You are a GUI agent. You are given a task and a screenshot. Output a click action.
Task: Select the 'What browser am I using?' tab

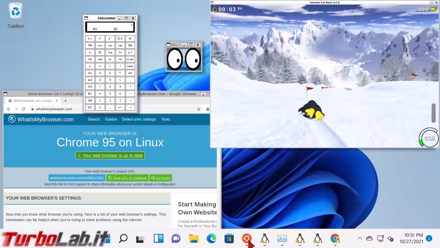[x=33, y=101]
